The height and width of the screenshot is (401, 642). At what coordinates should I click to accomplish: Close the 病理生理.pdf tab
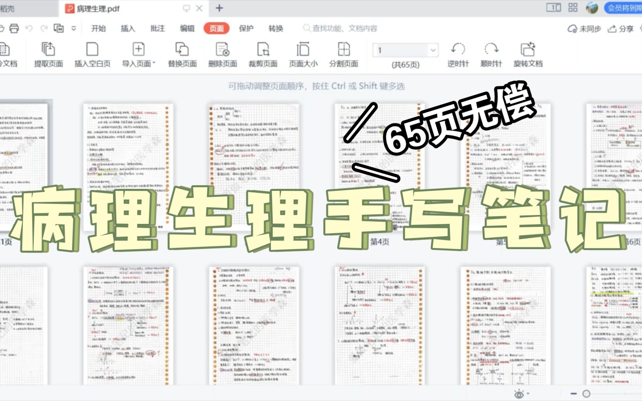(x=199, y=8)
